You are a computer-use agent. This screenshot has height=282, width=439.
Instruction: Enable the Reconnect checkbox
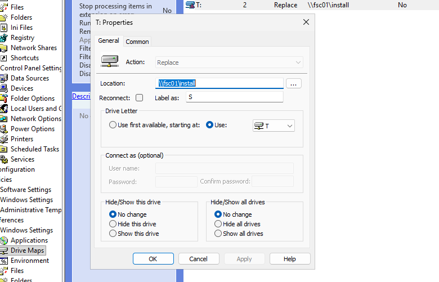tap(139, 98)
